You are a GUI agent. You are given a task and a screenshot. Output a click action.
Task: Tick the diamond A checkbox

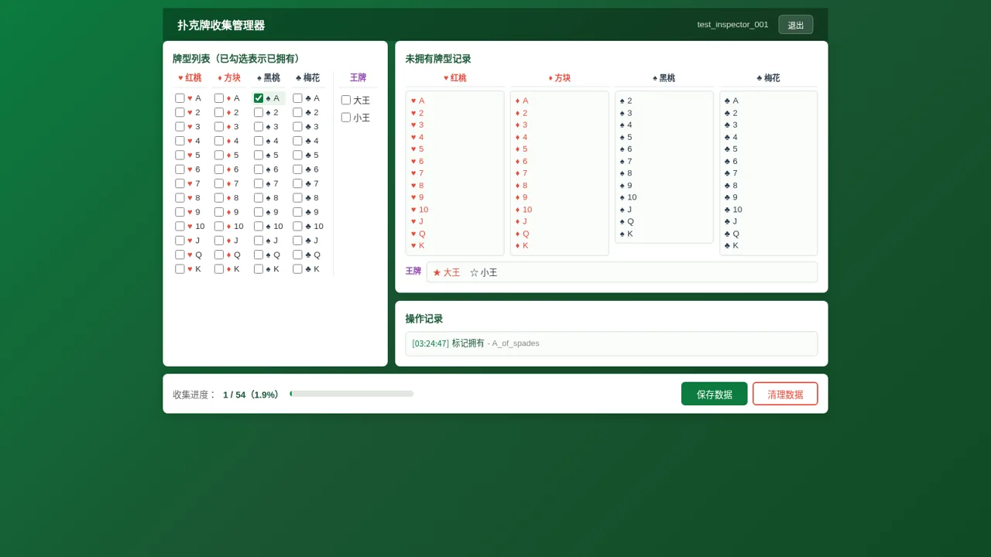coord(219,98)
